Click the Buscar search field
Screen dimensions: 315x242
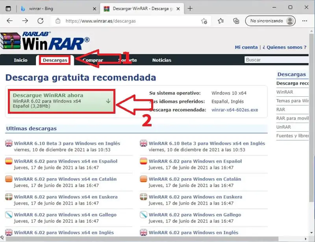pyautogui.click(x=276, y=60)
